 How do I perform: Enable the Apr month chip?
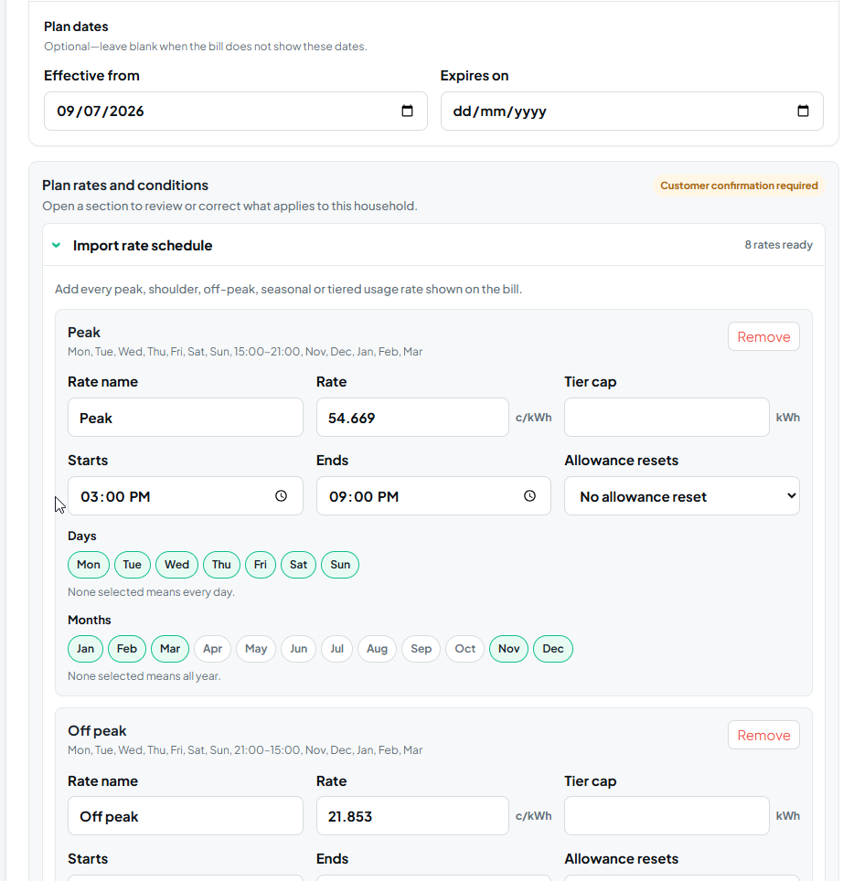pos(212,649)
